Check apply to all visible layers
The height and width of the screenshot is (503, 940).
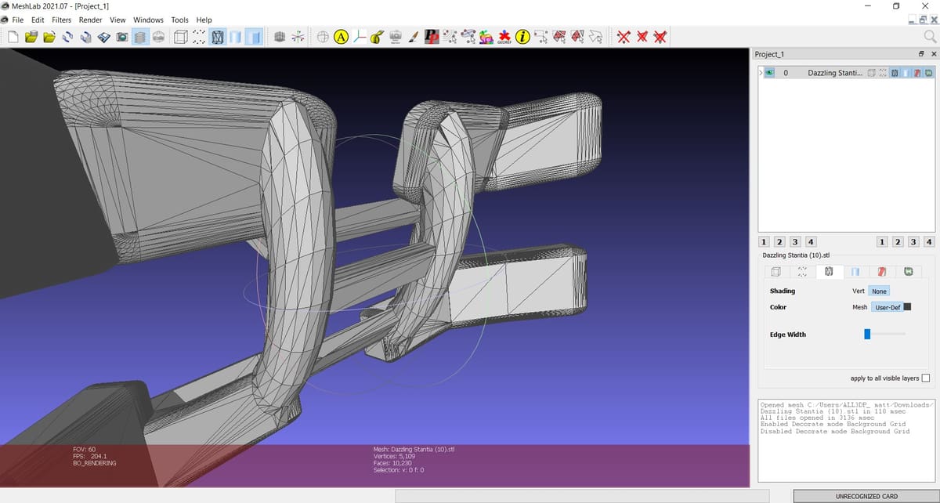click(x=926, y=378)
